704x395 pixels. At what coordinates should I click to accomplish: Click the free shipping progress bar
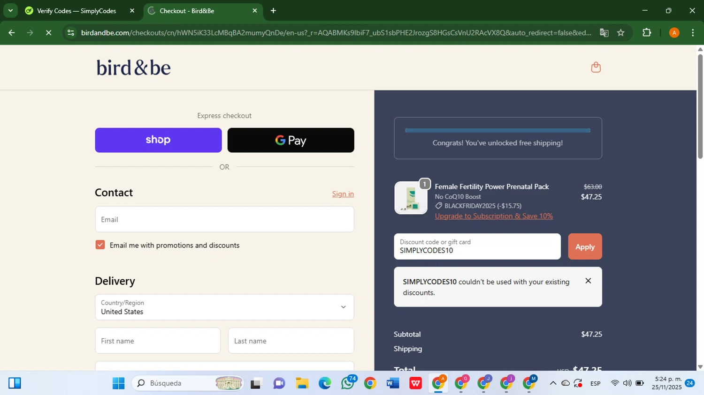[x=497, y=130]
